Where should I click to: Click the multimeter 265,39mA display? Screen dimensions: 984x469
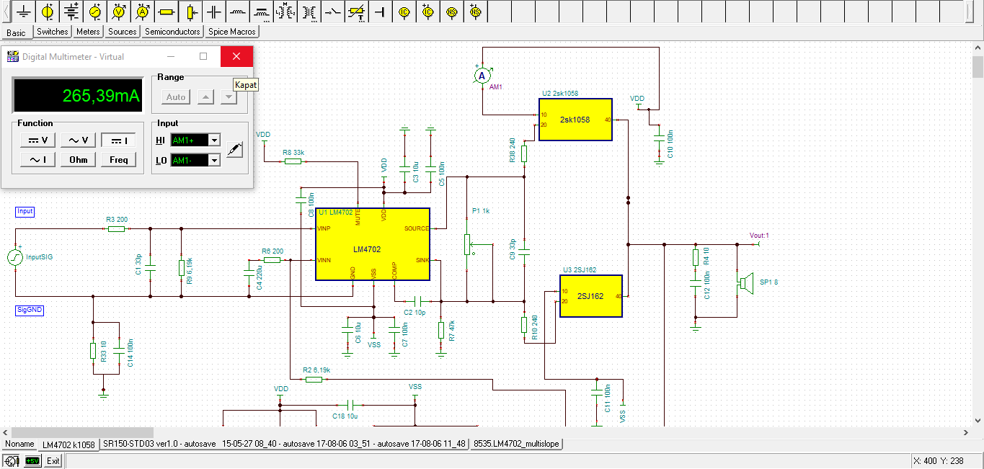78,96
